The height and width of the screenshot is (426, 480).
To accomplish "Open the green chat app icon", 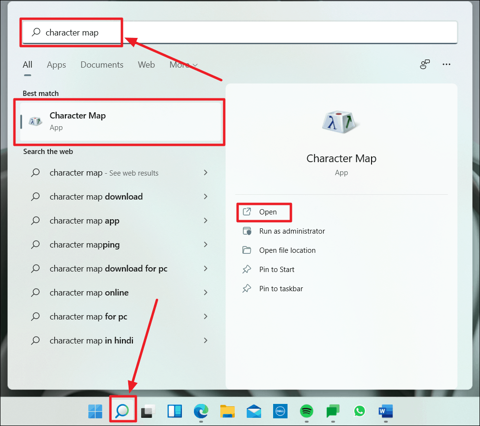I will point(333,411).
